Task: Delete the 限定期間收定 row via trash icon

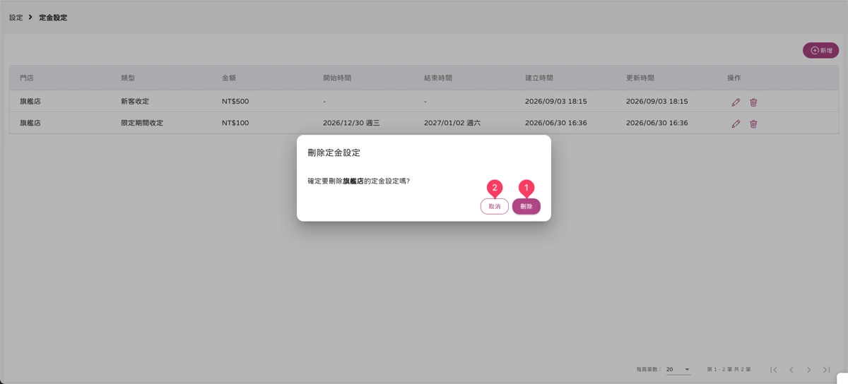Action: tap(753, 124)
